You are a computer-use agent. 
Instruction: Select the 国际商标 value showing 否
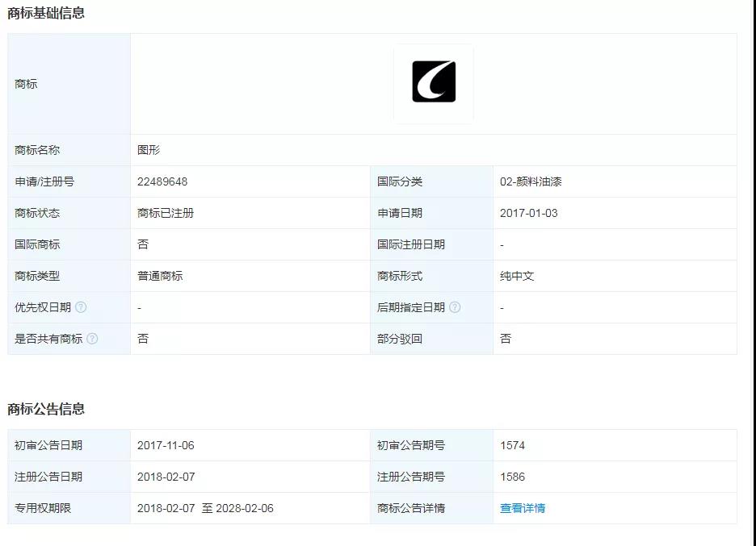click(142, 244)
